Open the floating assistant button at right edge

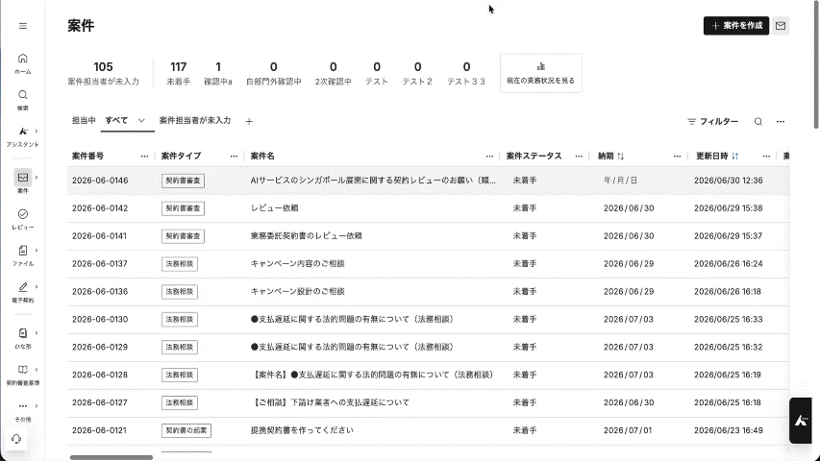800,421
